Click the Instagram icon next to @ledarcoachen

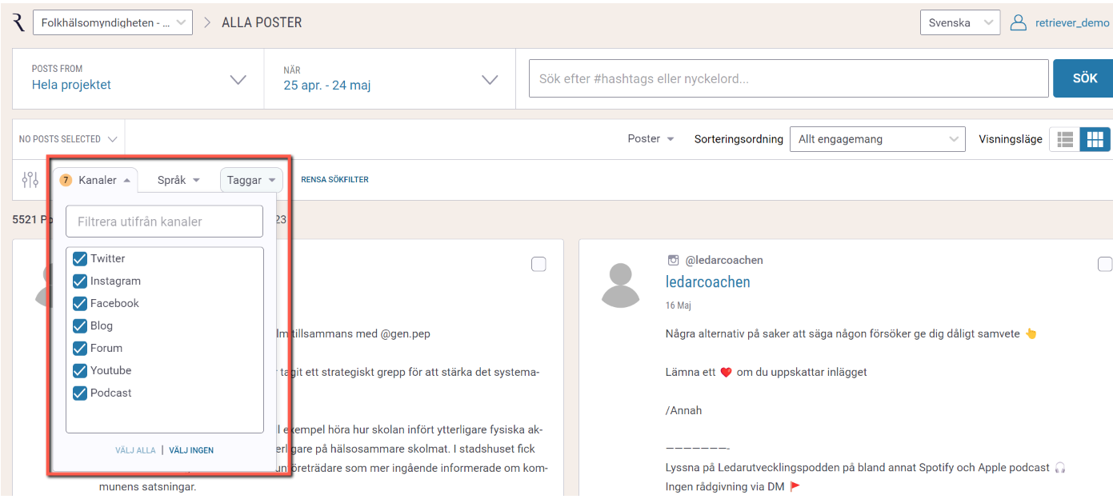(x=673, y=260)
